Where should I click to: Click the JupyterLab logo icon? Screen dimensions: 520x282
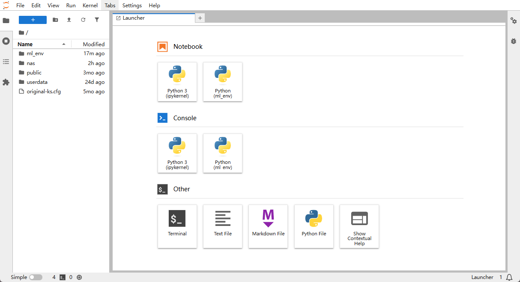tap(6, 6)
